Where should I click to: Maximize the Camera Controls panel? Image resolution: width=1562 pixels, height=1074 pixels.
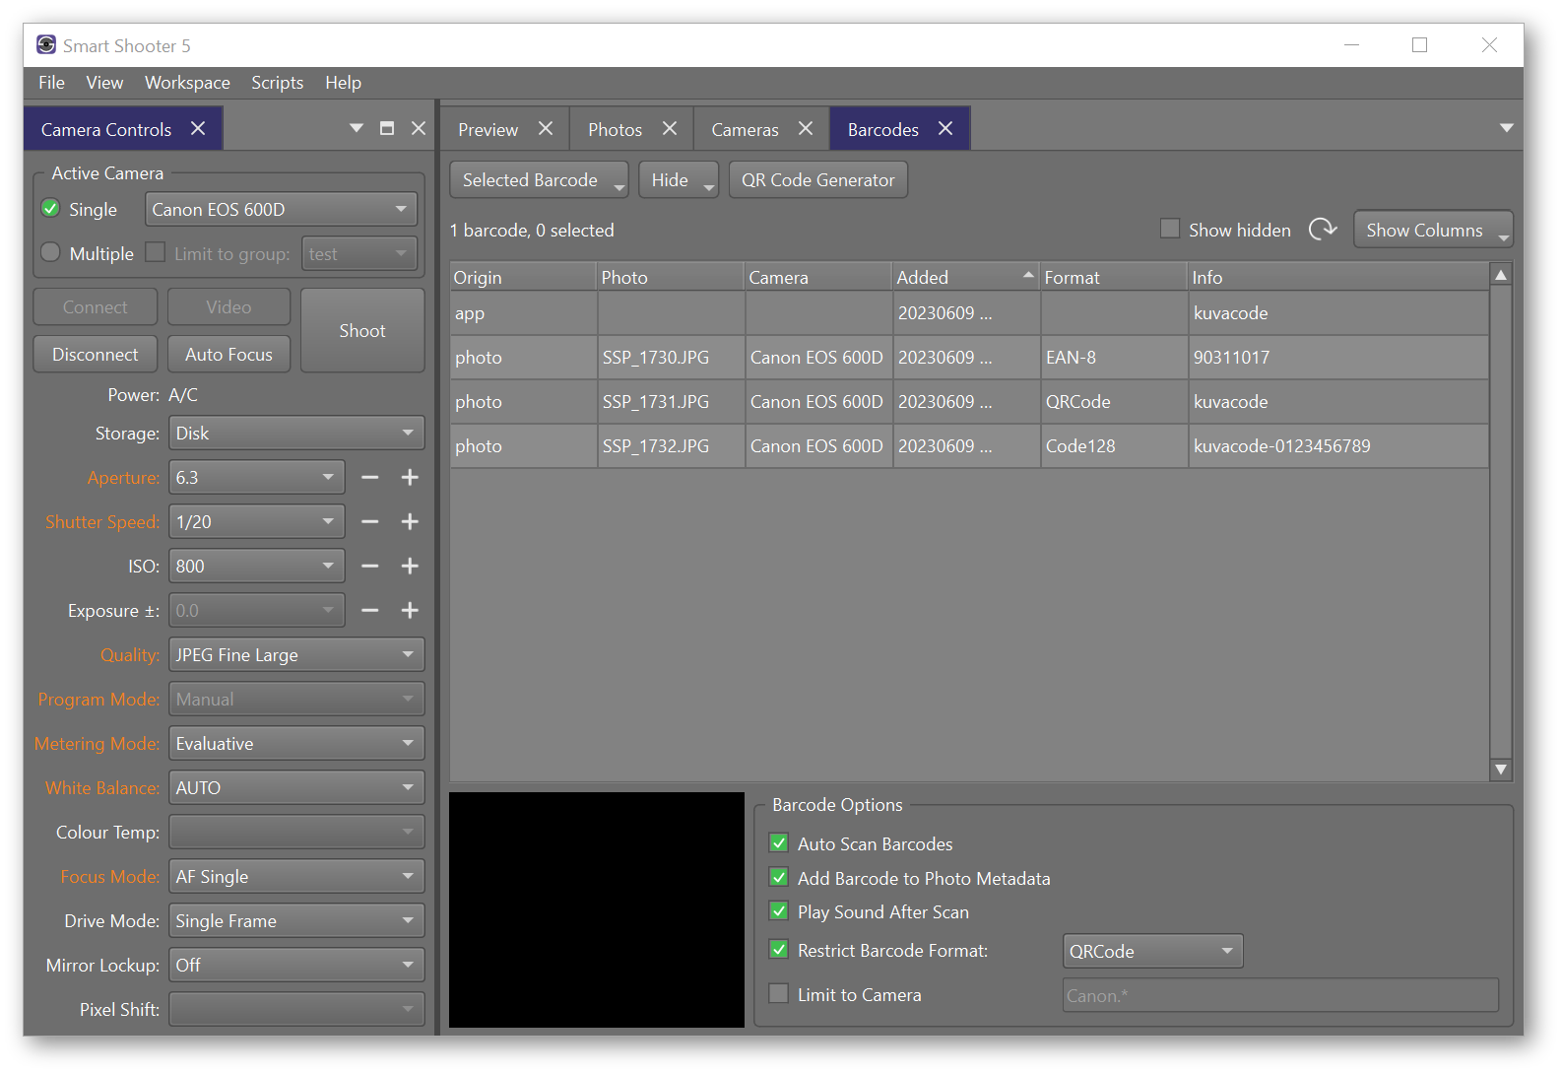click(x=387, y=128)
